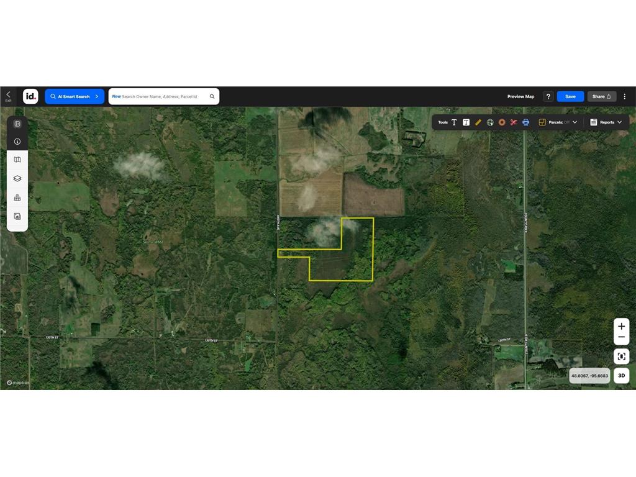Open the info circle panel

pos(17,142)
